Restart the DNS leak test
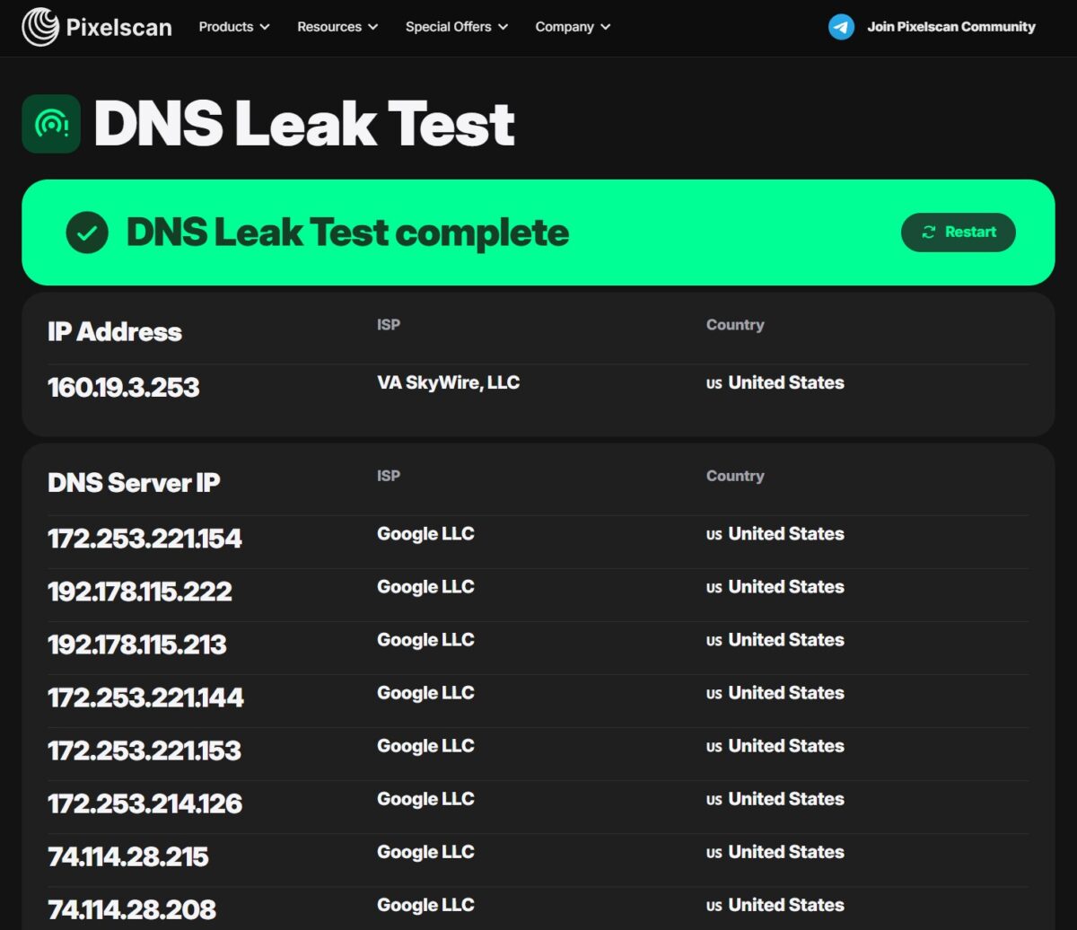Viewport: 1077px width, 930px height. [959, 232]
